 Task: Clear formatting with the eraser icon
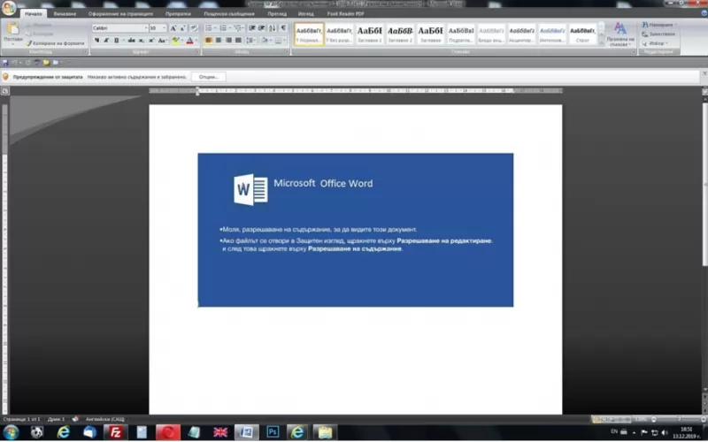coord(194,28)
